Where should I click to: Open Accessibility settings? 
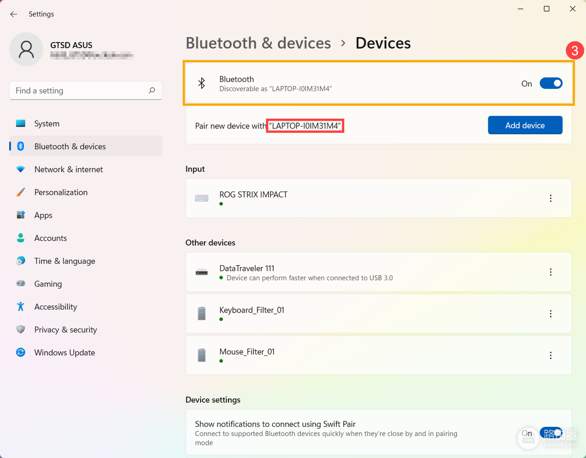point(86,307)
